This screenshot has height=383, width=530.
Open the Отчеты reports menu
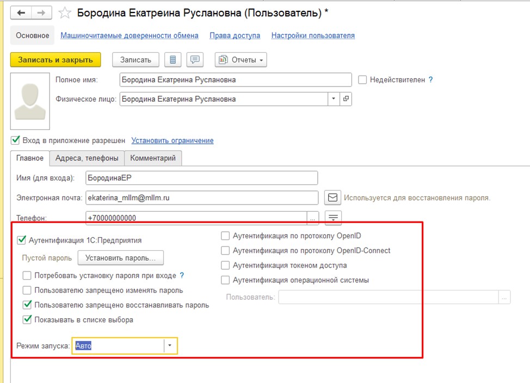pyautogui.click(x=241, y=60)
